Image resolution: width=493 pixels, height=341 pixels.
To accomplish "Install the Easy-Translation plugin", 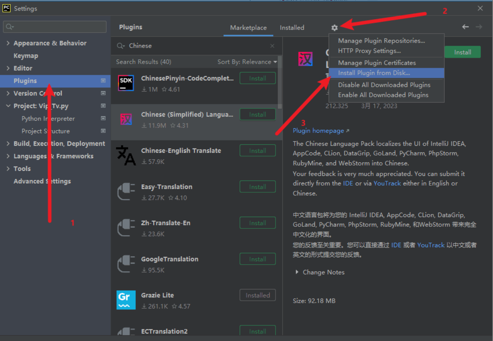I will (x=258, y=187).
